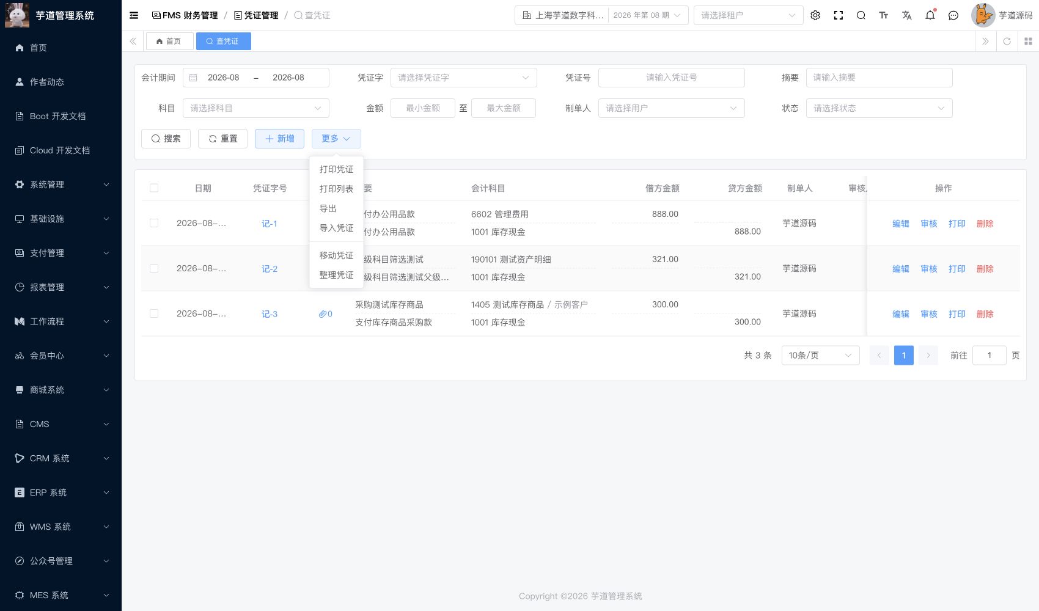
Task: Expand 工作流程 sidebar menu
Action: (61, 321)
